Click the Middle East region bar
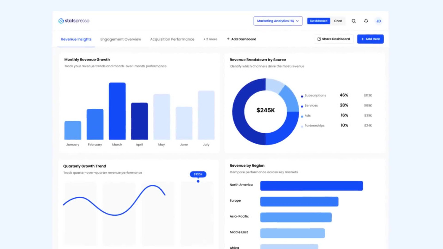Screen dimensions: 443x249 pos(292,233)
